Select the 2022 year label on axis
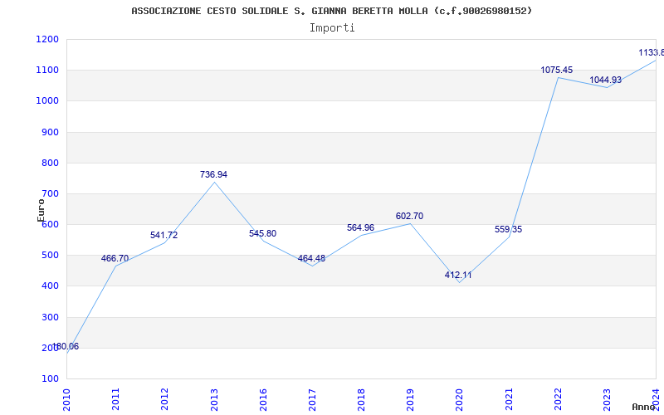 pyautogui.click(x=558, y=399)
